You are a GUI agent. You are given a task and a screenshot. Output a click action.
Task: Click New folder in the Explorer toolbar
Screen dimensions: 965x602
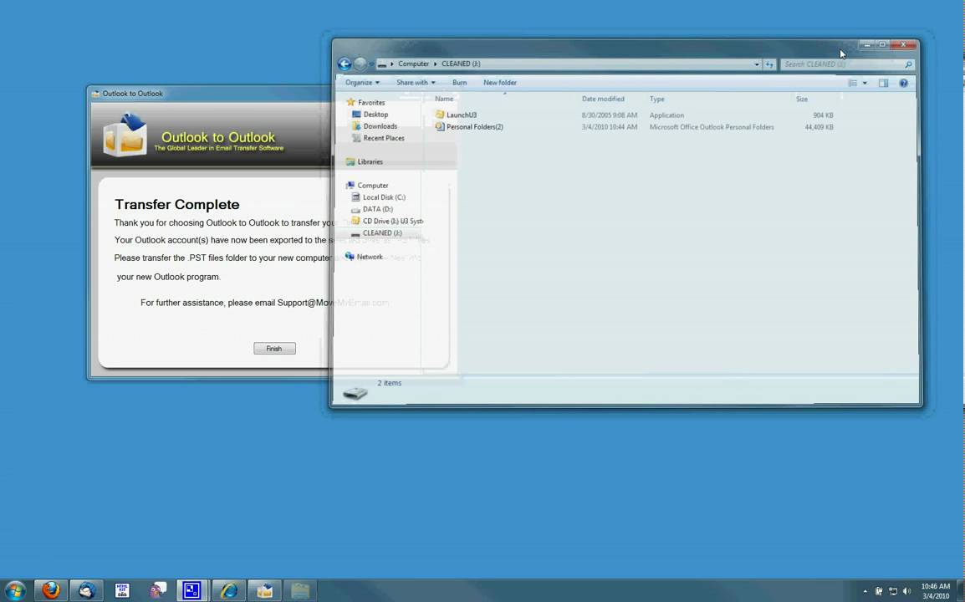[500, 83]
